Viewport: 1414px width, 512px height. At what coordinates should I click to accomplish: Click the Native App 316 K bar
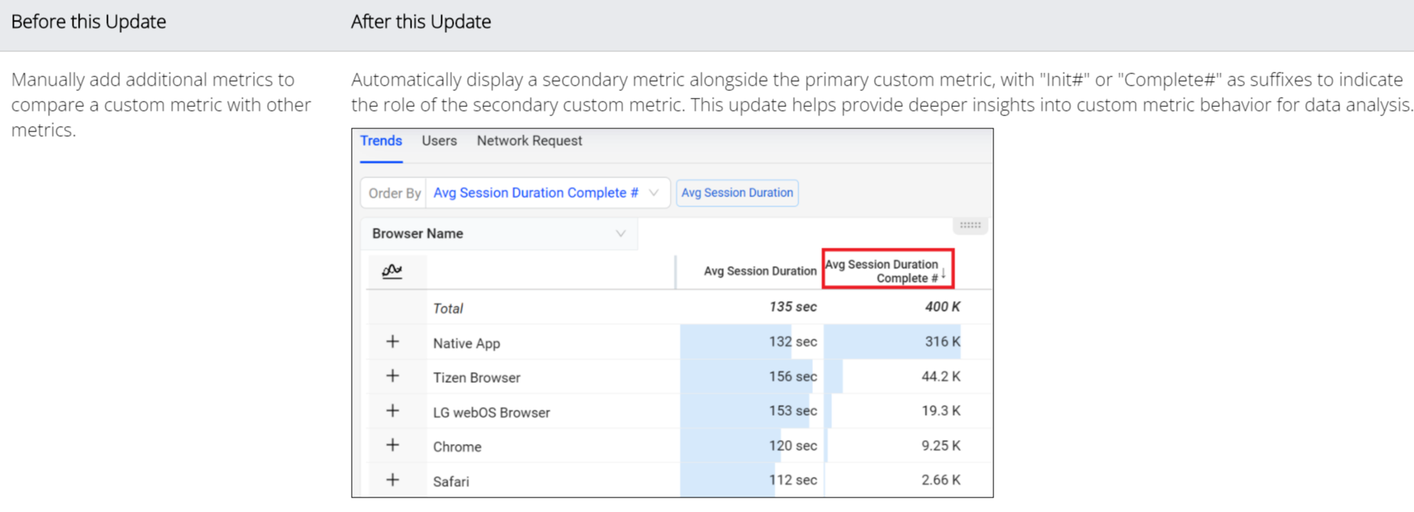pos(892,342)
